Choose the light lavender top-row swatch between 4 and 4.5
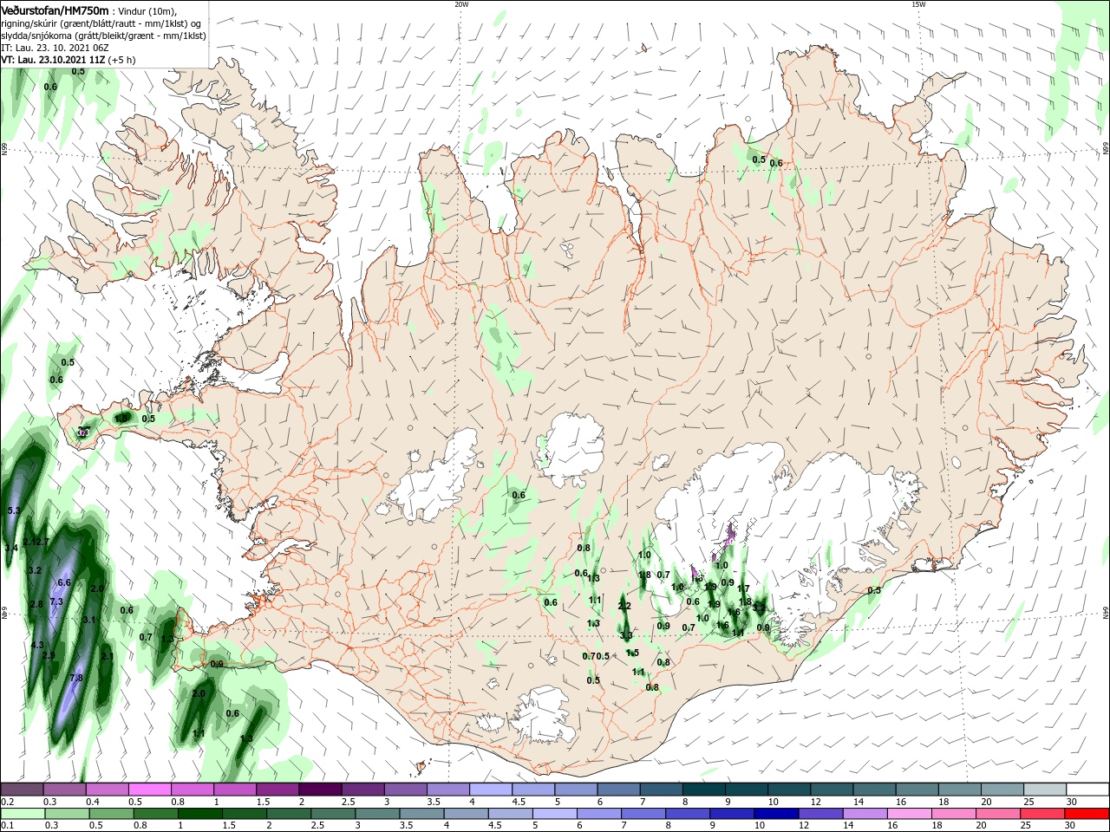The image size is (1110, 832). point(491,789)
